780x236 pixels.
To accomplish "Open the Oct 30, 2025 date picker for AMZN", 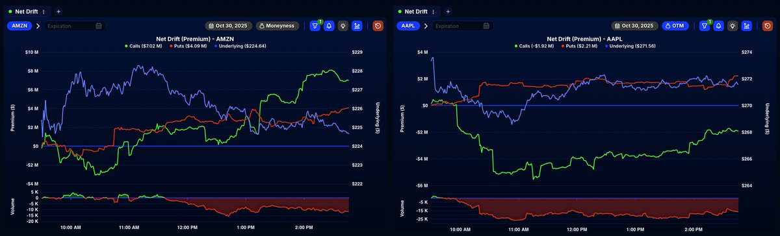I will [x=229, y=26].
